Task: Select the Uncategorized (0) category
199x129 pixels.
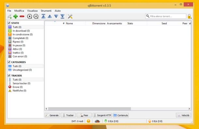Action: click(x=25, y=70)
